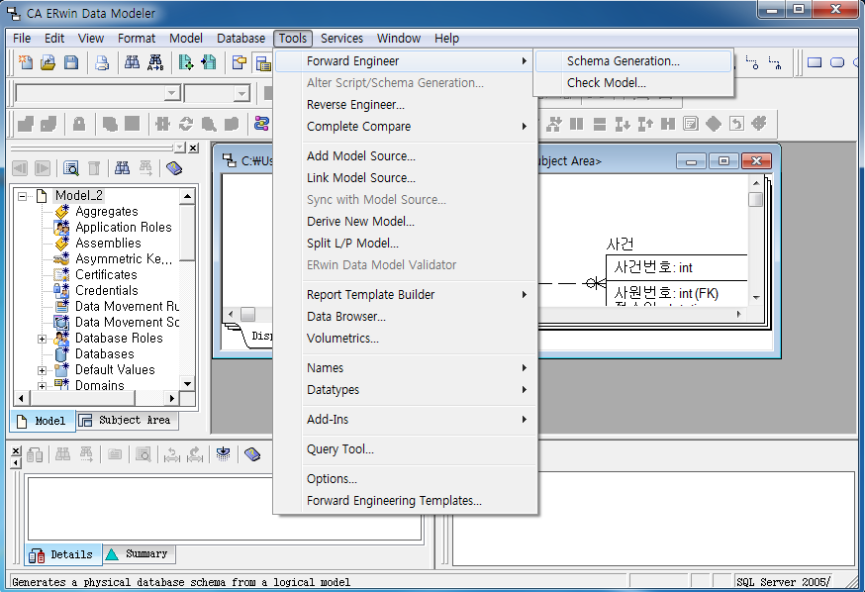
Task: Select Forward Engineering Templates entry
Action: tap(406, 500)
